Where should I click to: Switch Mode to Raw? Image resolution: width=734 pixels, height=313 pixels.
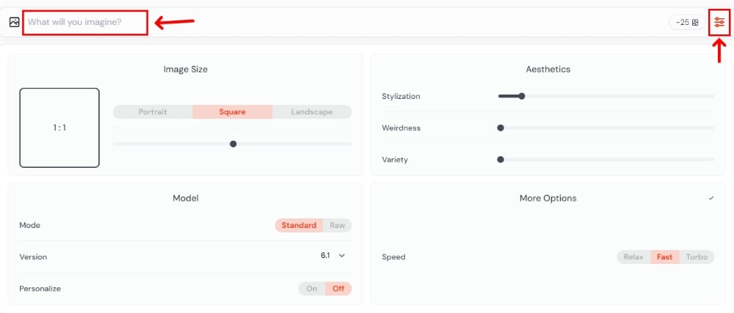(337, 225)
